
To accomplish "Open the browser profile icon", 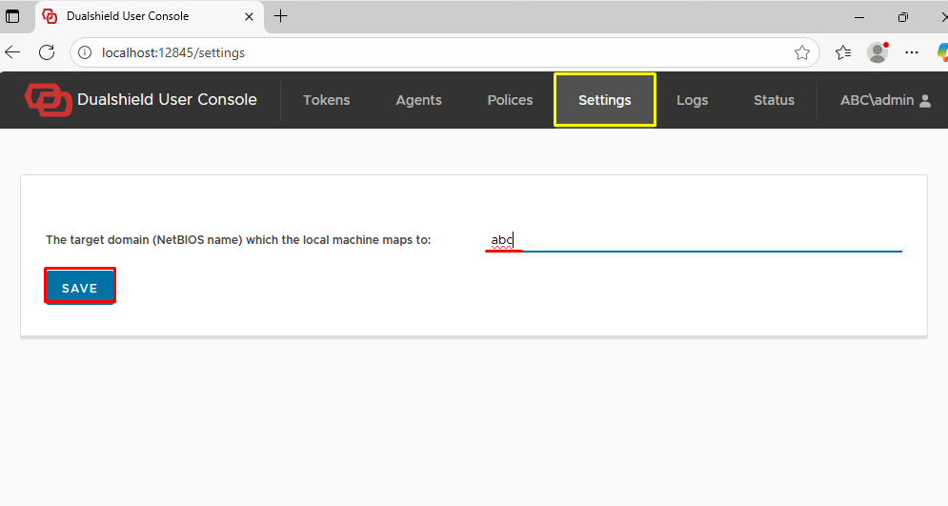I will pyautogui.click(x=877, y=52).
